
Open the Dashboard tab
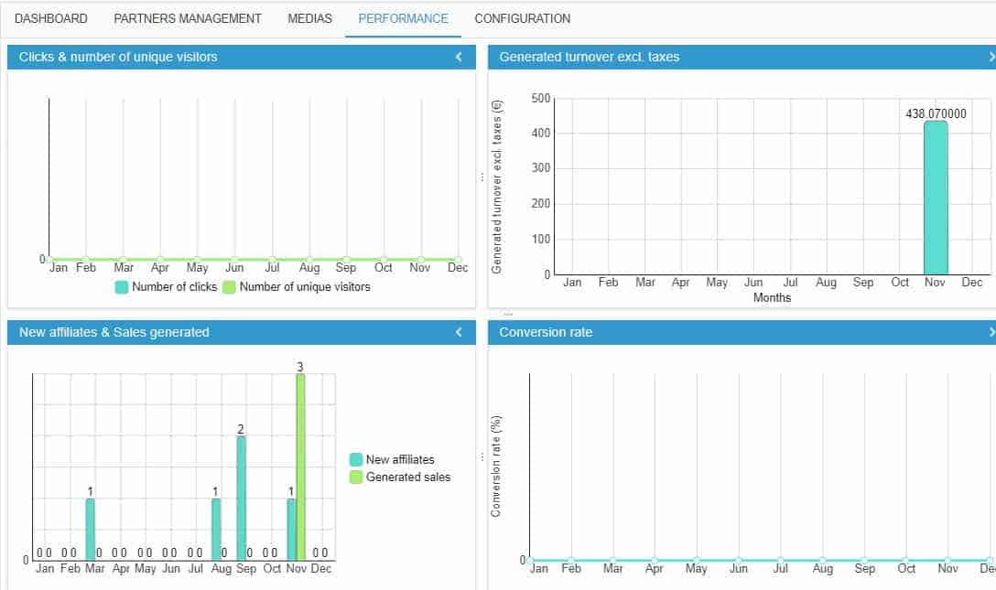[51, 18]
